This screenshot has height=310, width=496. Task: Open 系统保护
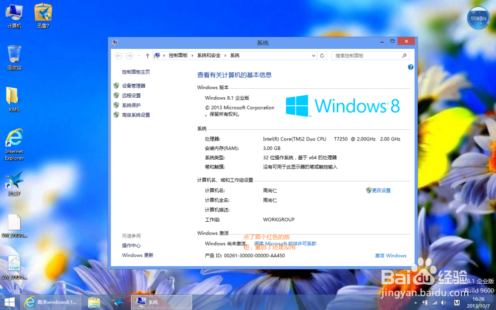tap(131, 105)
